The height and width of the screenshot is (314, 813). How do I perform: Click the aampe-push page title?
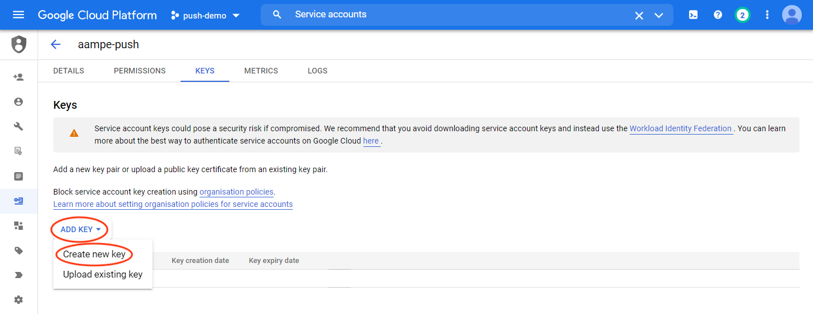[108, 45]
